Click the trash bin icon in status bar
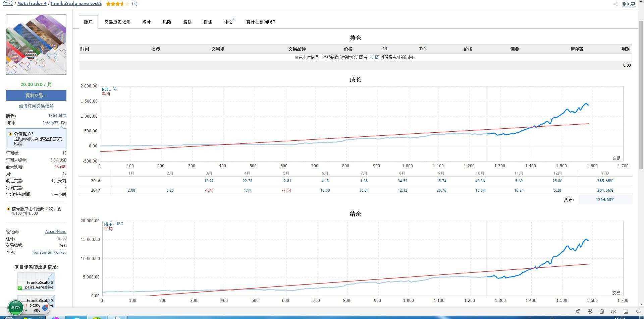This screenshot has width=644, height=319. (602, 312)
